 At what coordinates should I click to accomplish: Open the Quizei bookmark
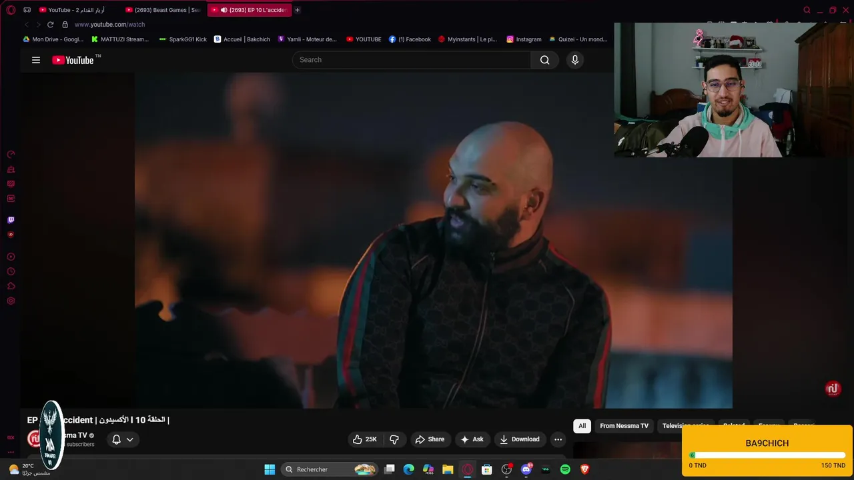tap(578, 39)
